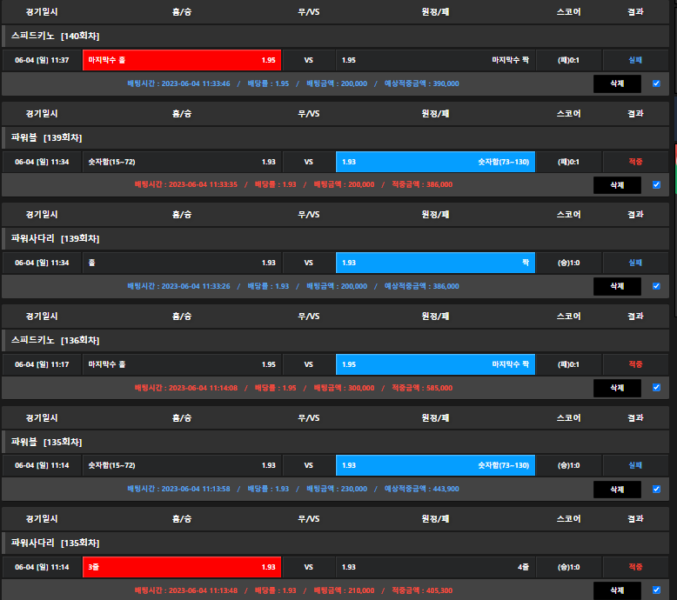Image resolution: width=677 pixels, height=600 pixels.
Task: Click the 적중 result of 파워볼 139회차
Action: tap(635, 162)
